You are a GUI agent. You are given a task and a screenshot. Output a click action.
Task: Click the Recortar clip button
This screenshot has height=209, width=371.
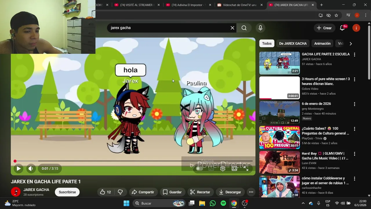[x=200, y=192]
